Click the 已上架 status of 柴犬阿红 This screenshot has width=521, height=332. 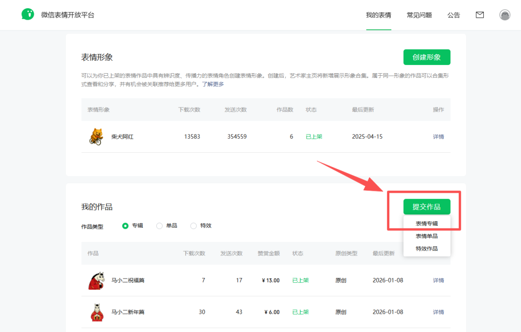(x=314, y=137)
